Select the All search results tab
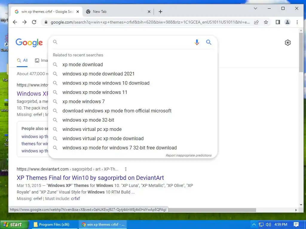The width and height of the screenshot is (306, 229). point(22,60)
